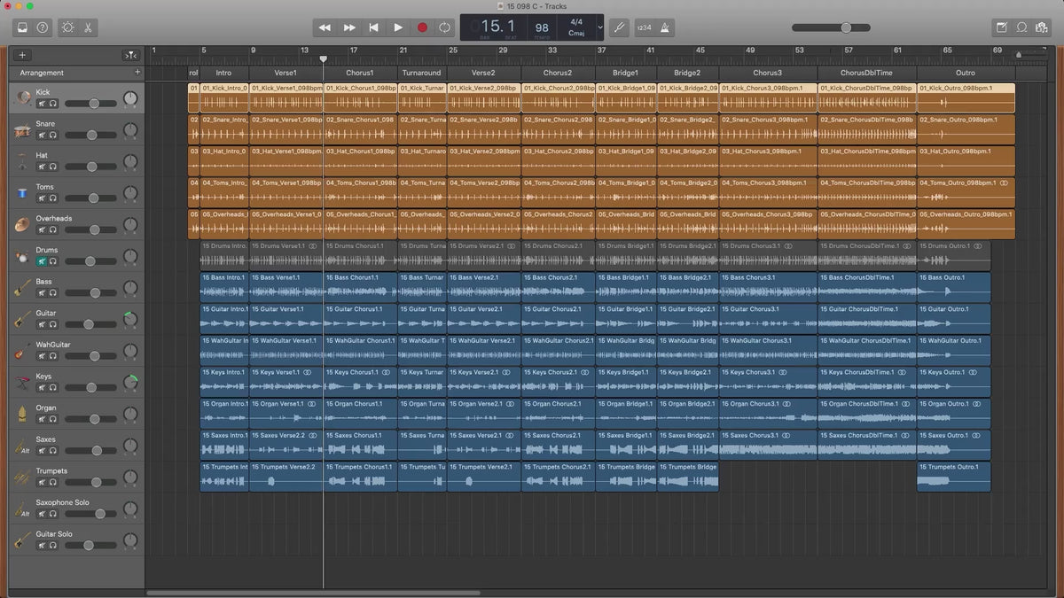
Task: Open the Loop Browser
Action: pos(1021,27)
